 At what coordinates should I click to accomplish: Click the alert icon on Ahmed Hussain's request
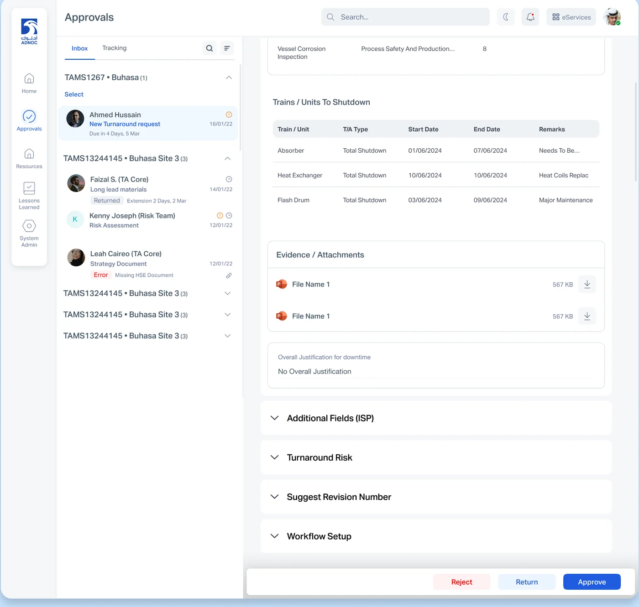[x=229, y=115]
